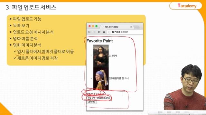The height and width of the screenshot is (115, 206).
Task: Click the browser back arrow
Action: (x=89, y=32)
